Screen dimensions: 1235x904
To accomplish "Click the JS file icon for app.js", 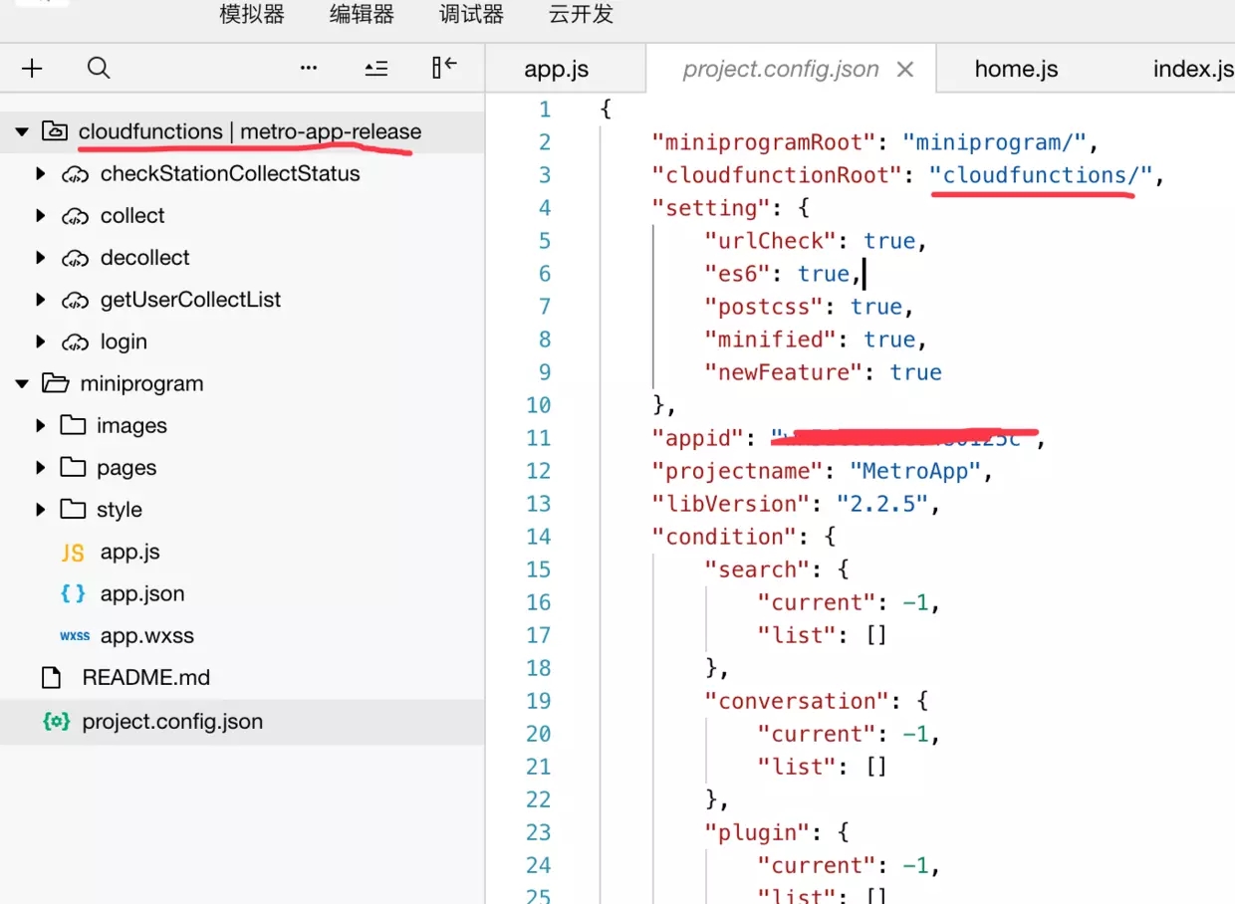I will (x=73, y=553).
